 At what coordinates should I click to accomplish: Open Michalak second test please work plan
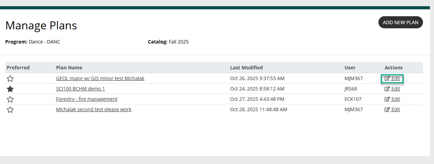coord(94,109)
